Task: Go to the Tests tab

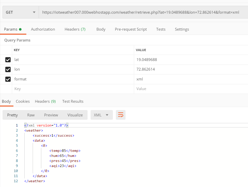Action: (x=161, y=29)
